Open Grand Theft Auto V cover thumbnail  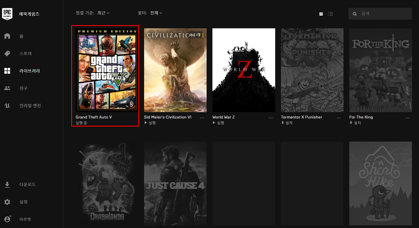click(107, 70)
